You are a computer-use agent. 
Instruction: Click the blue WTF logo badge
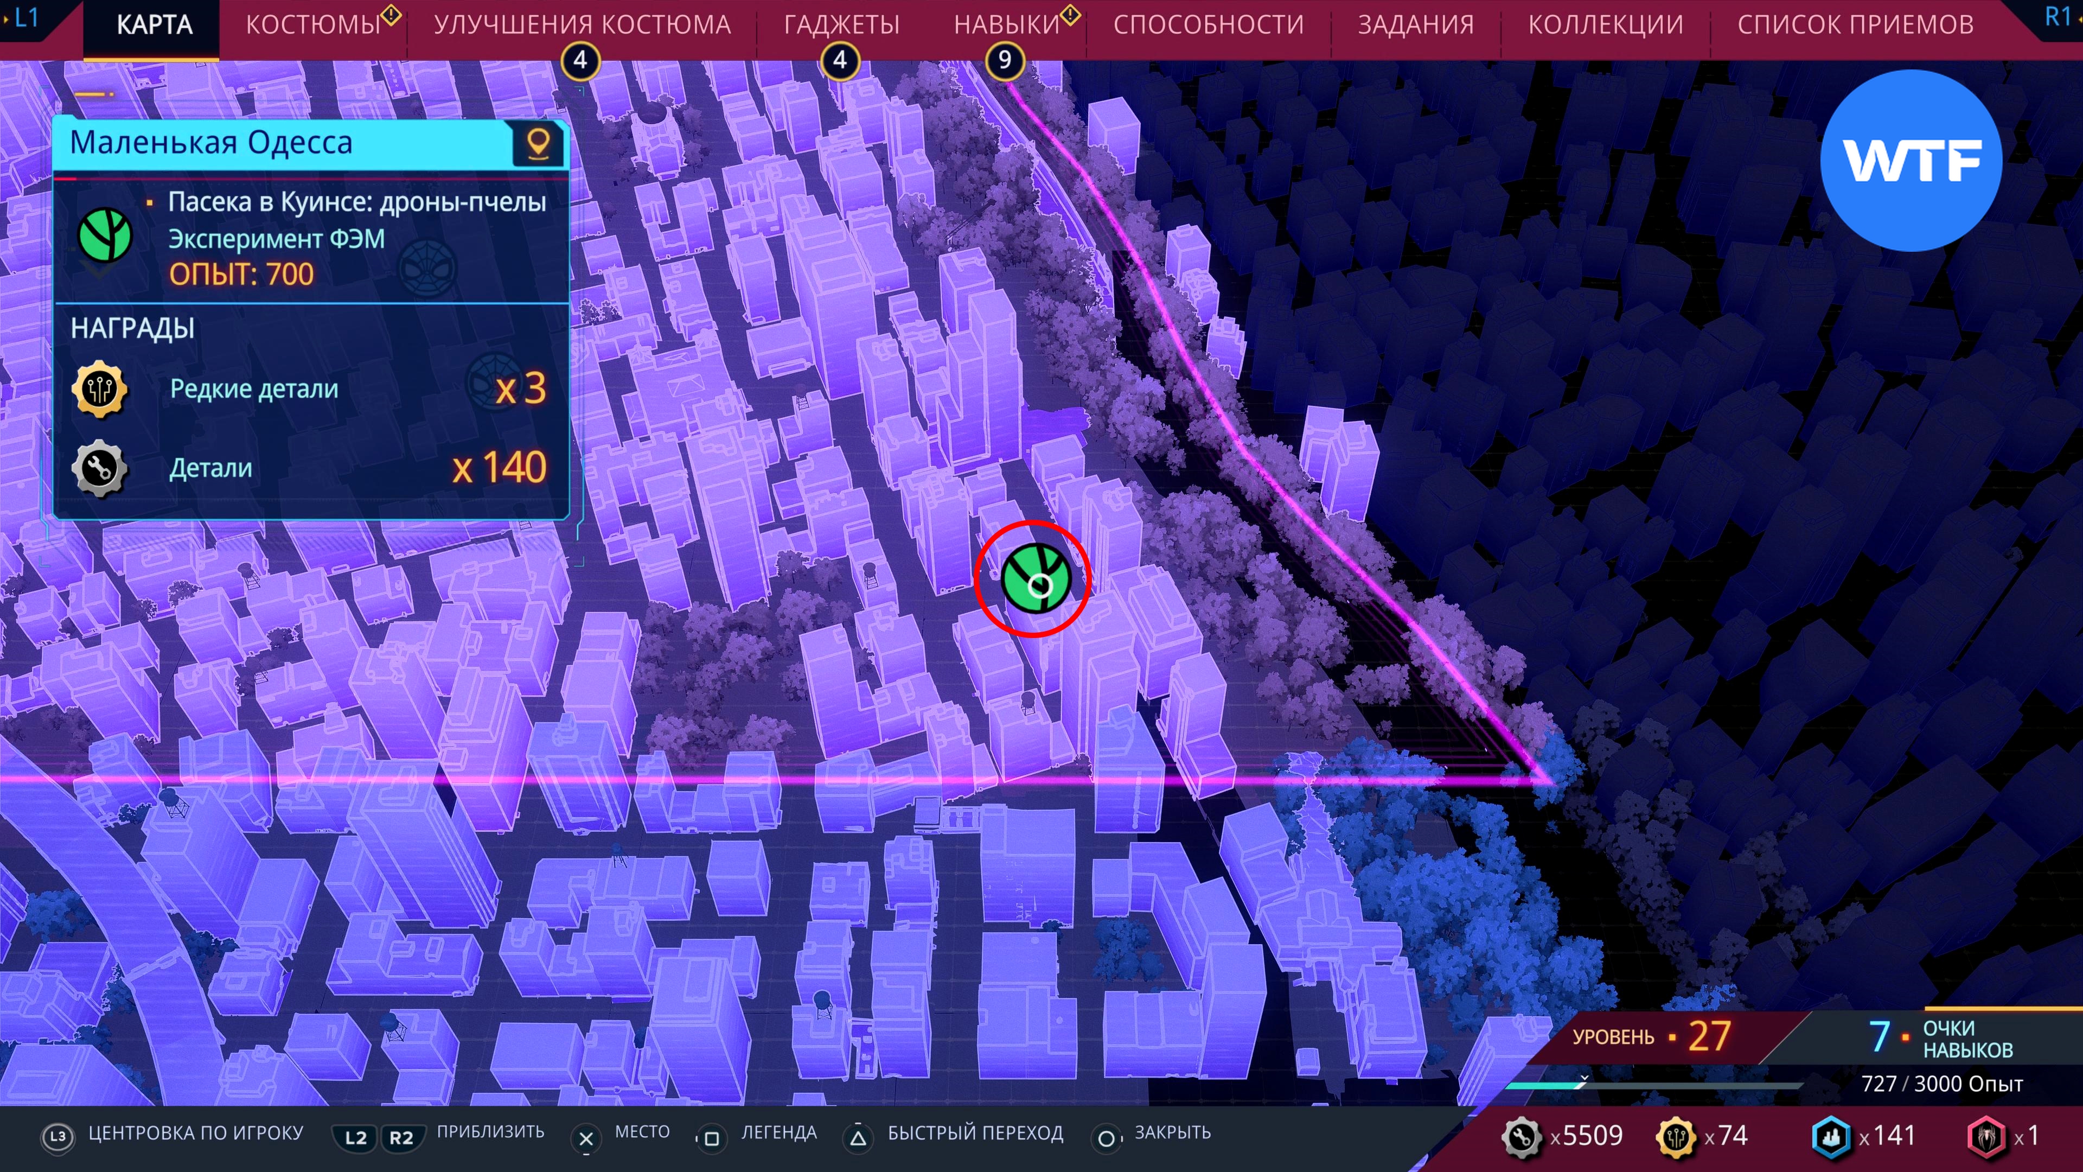pyautogui.click(x=1911, y=160)
